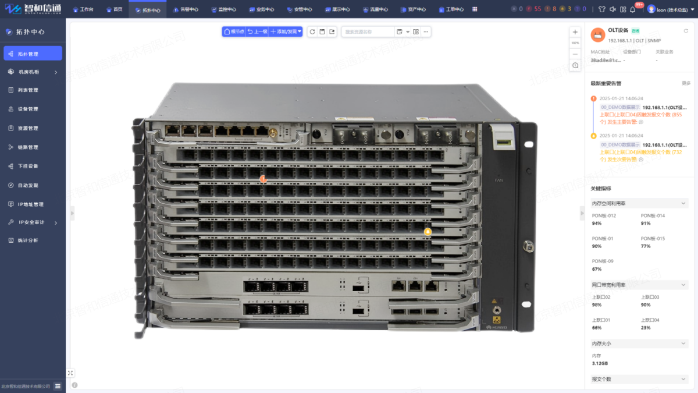Collapse the right details panel edge handle
Image resolution: width=698 pixels, height=393 pixels.
click(x=582, y=214)
